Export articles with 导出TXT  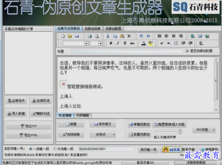click(x=28, y=126)
